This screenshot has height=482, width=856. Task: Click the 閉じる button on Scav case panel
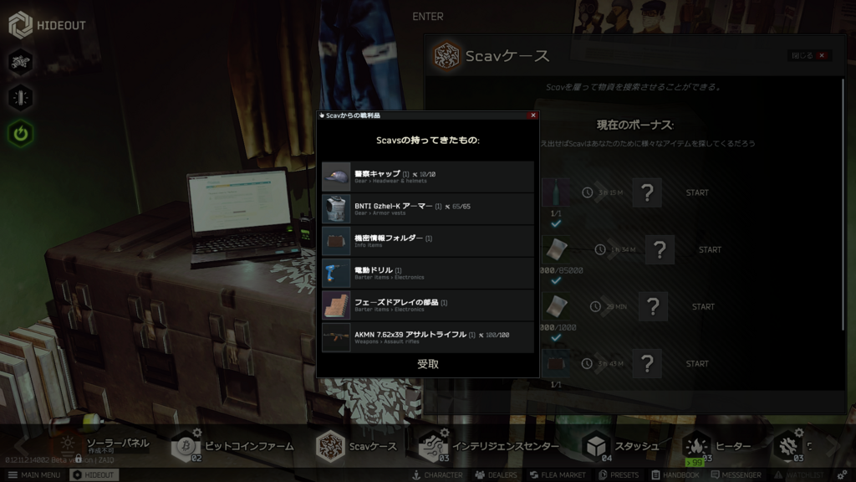tap(809, 56)
